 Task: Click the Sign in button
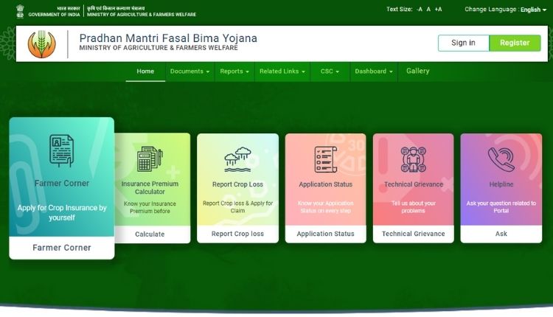[x=464, y=43]
